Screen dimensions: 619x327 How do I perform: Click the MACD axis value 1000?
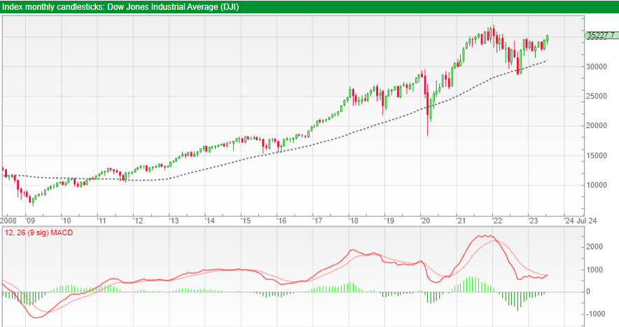tap(595, 270)
